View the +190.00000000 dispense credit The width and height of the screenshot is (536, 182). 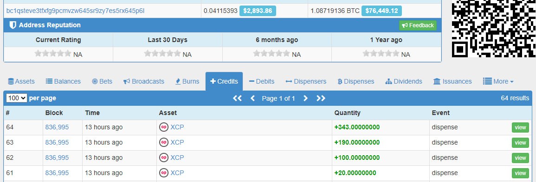520,143
